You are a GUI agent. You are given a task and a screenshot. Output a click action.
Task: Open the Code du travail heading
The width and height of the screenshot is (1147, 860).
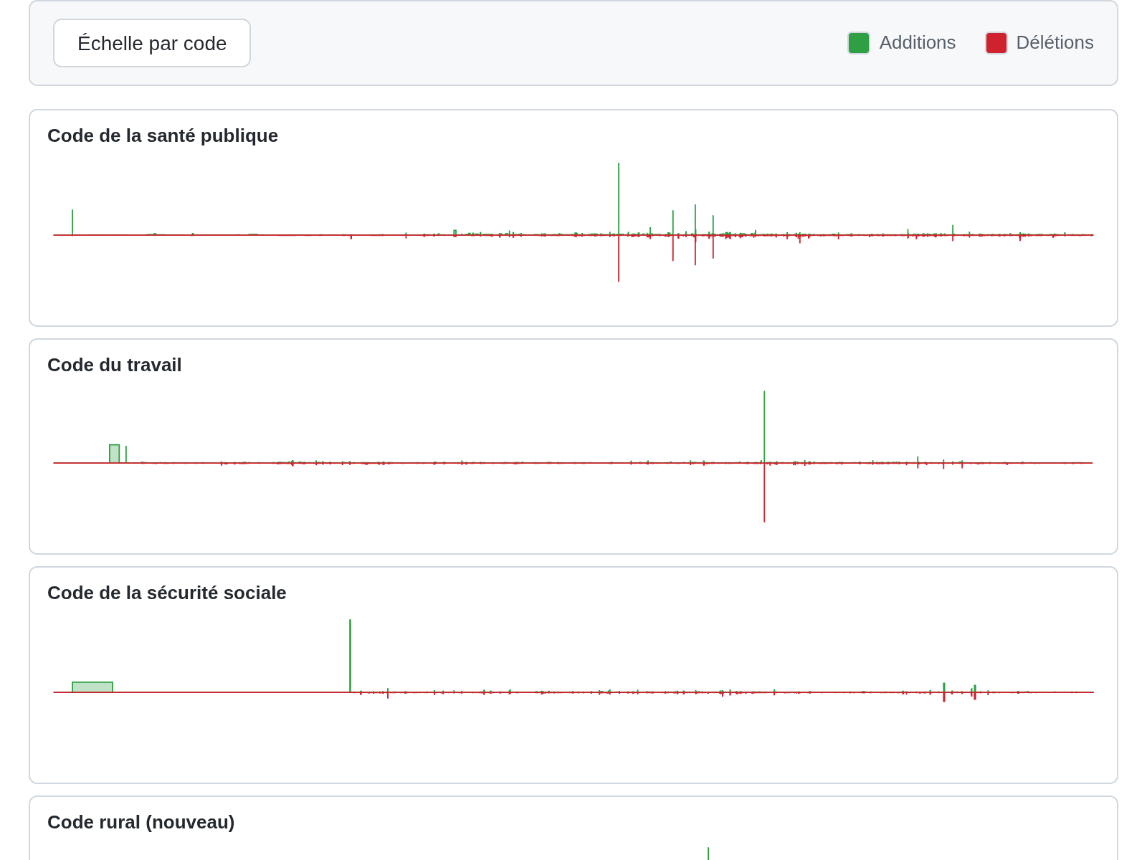[x=115, y=365]
